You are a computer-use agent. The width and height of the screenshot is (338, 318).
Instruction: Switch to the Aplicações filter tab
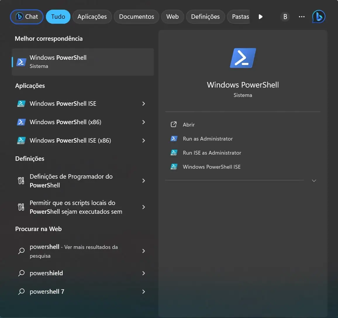[x=92, y=17]
